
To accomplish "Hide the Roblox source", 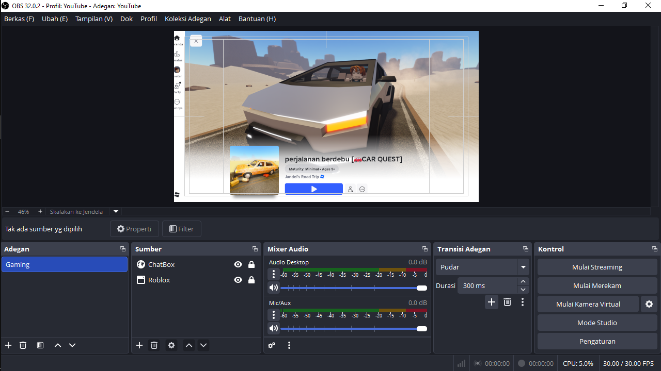I will pos(238,280).
